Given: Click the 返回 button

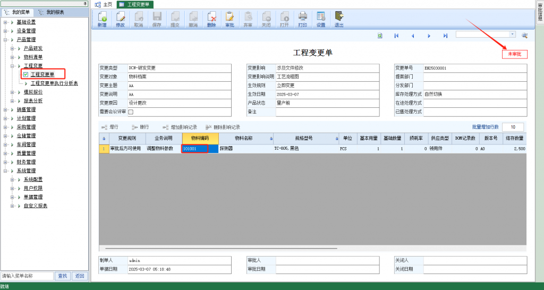Looking at the screenshot, I should click(80, 276).
